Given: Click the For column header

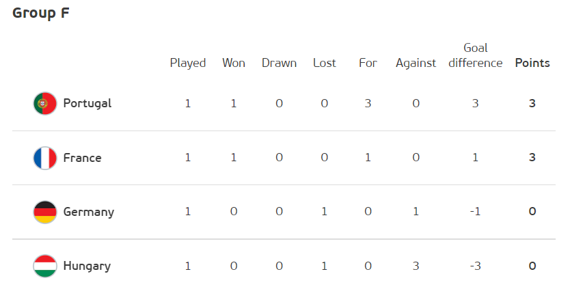Looking at the screenshot, I should coord(368,63).
